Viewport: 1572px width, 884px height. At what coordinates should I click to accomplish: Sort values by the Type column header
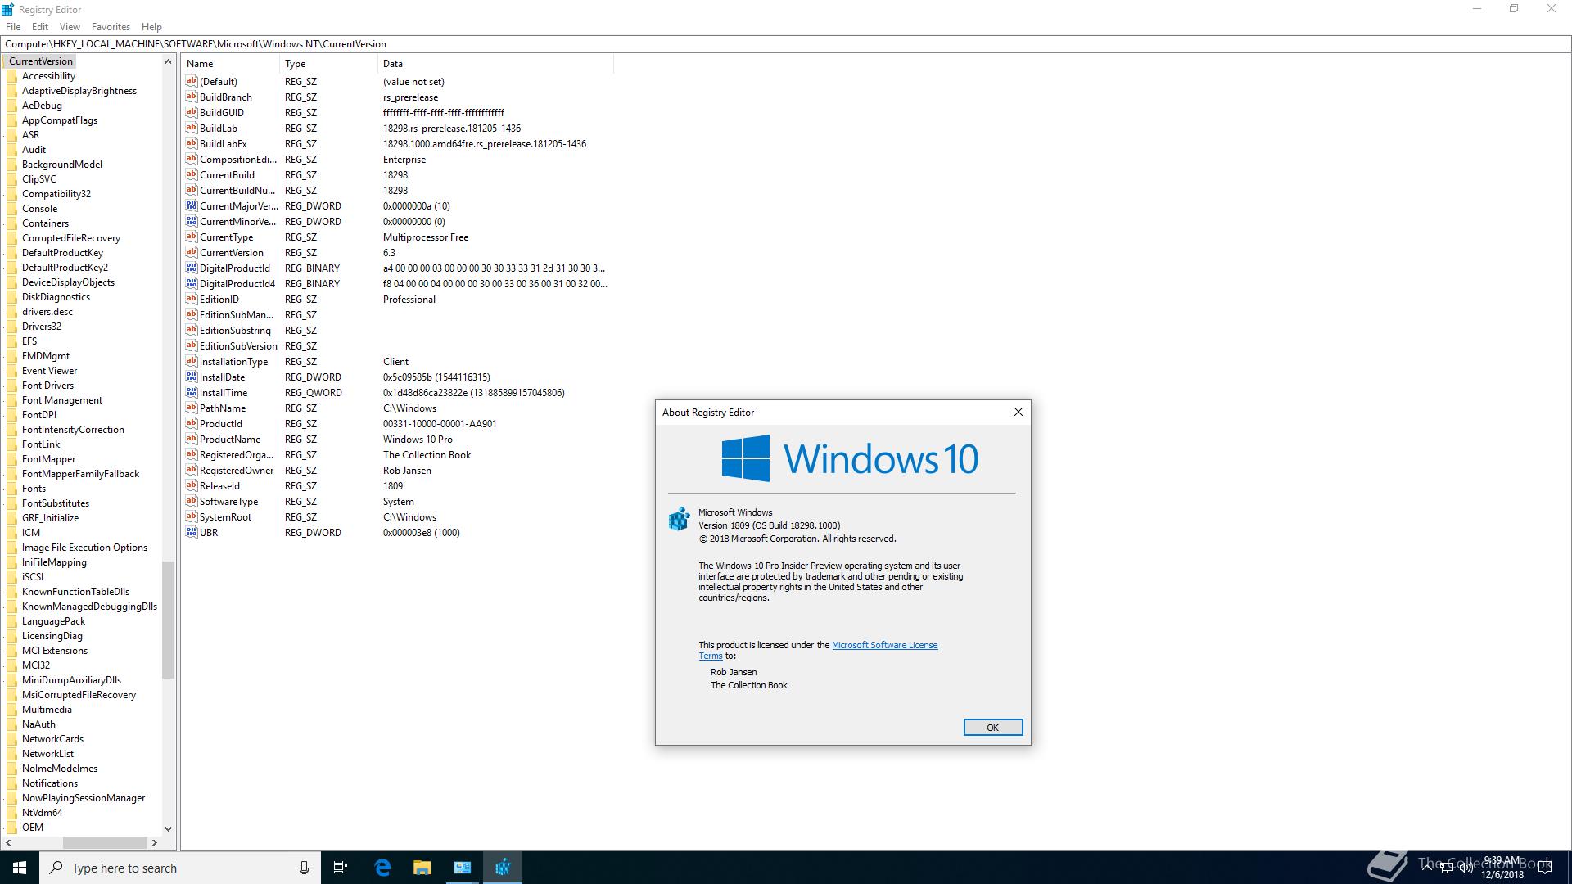click(x=328, y=63)
